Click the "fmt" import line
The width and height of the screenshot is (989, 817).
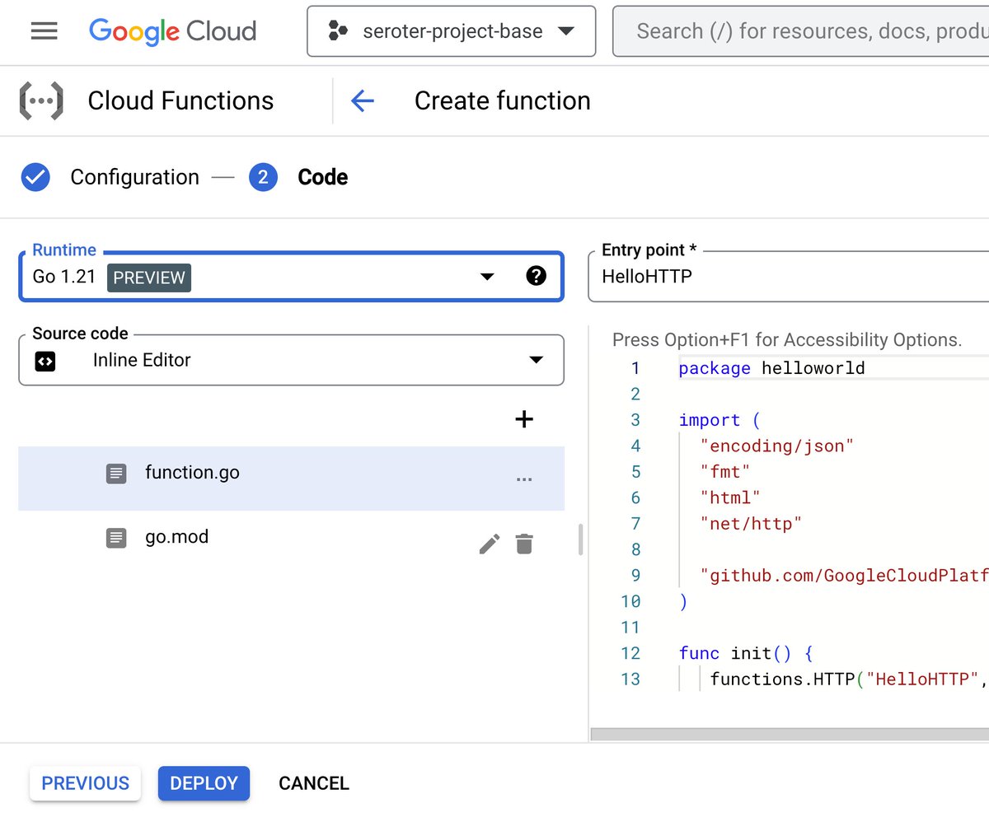725,472
